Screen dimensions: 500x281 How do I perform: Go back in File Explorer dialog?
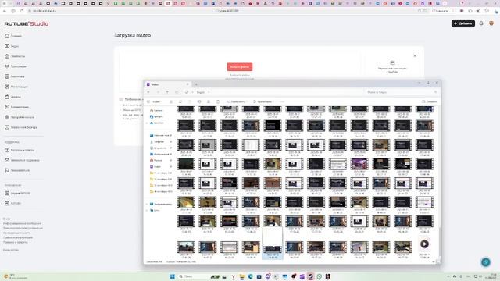point(148,92)
